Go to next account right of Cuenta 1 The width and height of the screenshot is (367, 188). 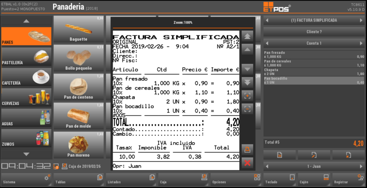tap(361, 43)
